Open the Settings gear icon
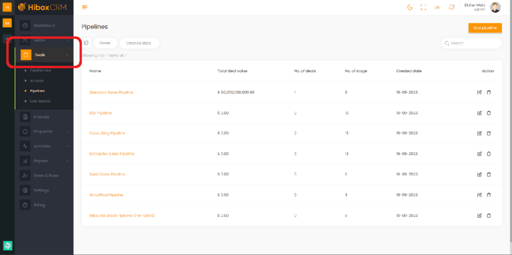This screenshot has height=255, width=512. [x=25, y=190]
